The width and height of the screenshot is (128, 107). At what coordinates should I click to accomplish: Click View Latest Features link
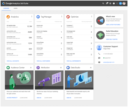point(113,25)
